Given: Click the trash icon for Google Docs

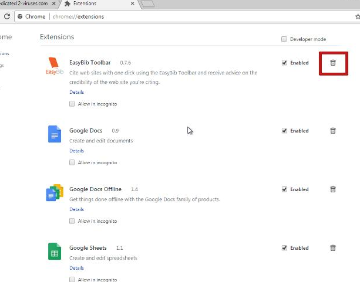Looking at the screenshot, I should coord(332,131).
